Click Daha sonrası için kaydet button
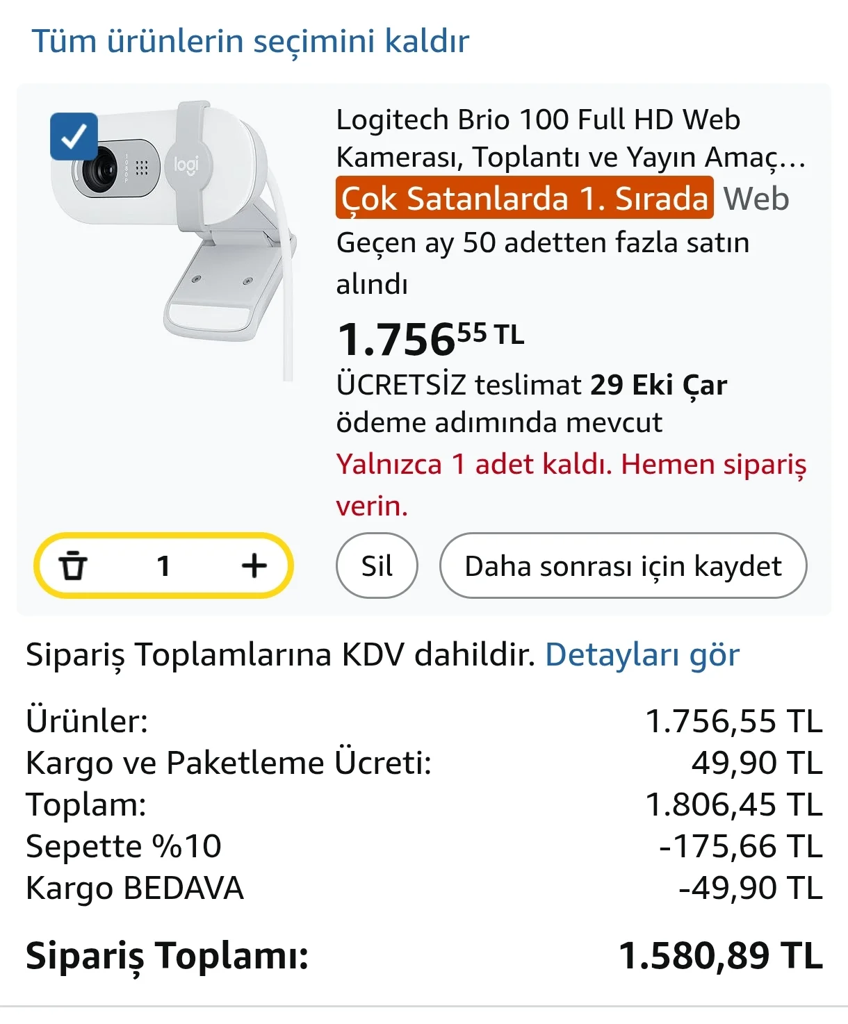848x1024 pixels. click(623, 565)
